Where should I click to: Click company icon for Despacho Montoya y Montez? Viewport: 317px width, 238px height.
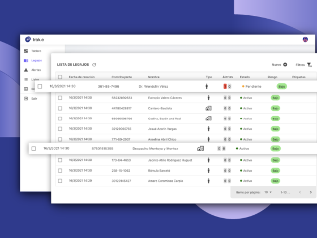click(x=200, y=148)
